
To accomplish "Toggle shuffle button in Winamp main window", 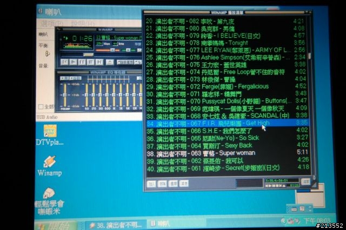I will coord(125,62).
